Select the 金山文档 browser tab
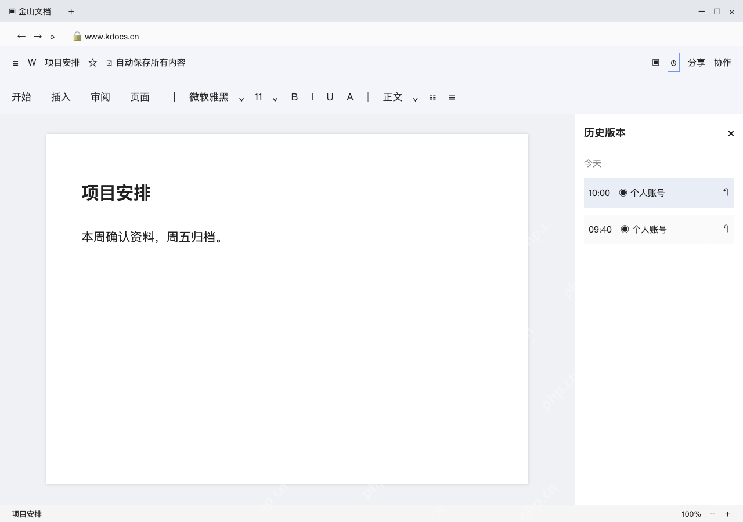This screenshot has width=743, height=522. click(30, 12)
